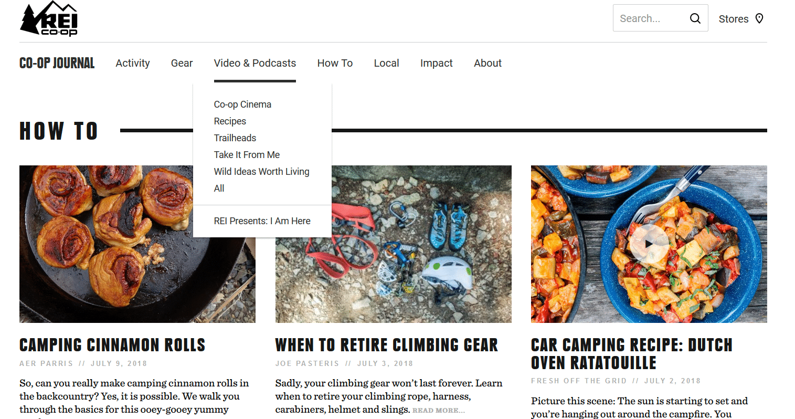
Task: Click the REI Co-op logo
Action: coord(49,19)
